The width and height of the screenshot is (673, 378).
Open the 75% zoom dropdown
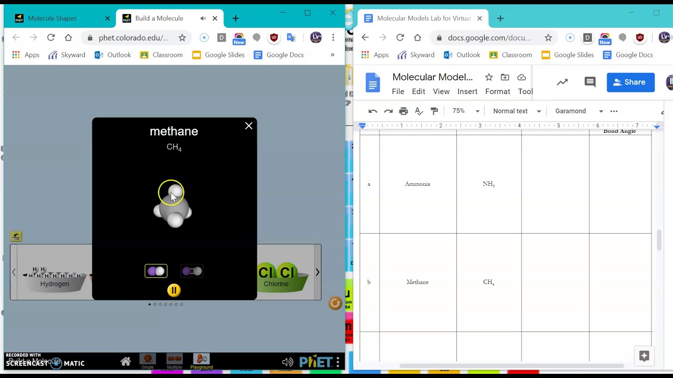(x=466, y=111)
